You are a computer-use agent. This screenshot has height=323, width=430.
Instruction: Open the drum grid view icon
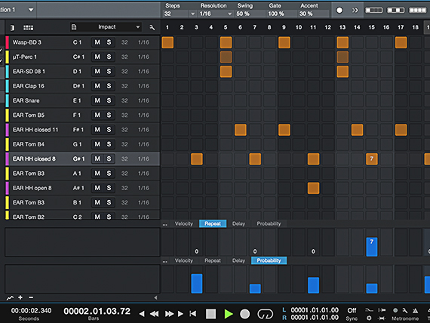(28, 27)
